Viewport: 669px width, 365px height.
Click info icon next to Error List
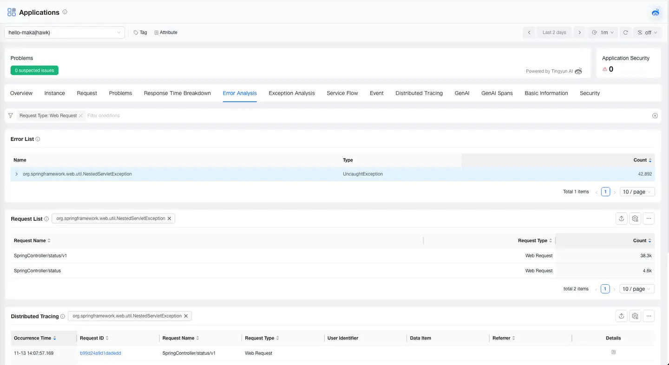pos(38,139)
